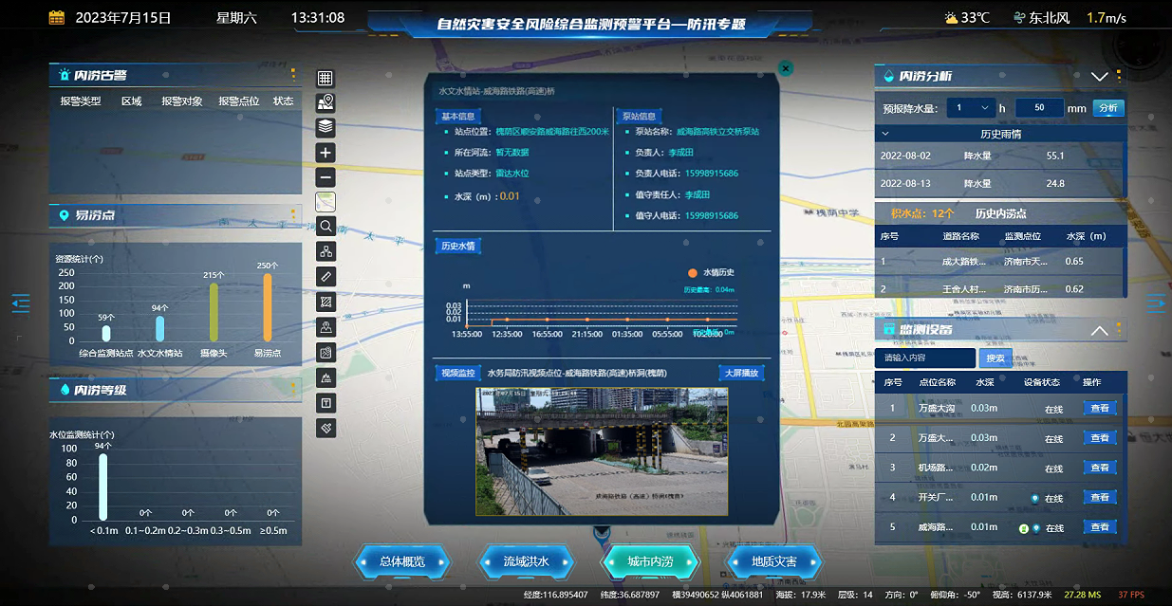1172x606 pixels.
Task: Toggle the basemap thumbnail in toolbar
Action: pos(326,202)
